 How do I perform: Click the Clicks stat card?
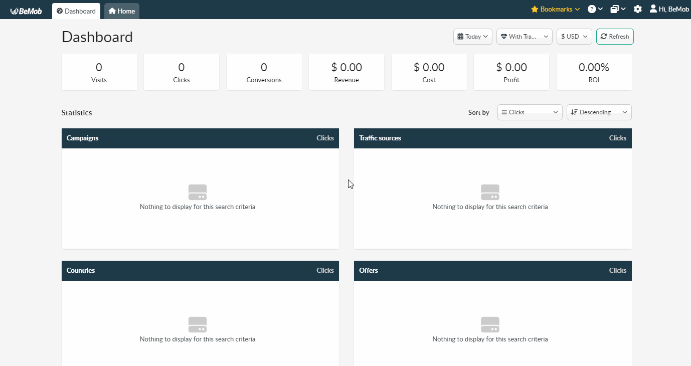click(182, 72)
